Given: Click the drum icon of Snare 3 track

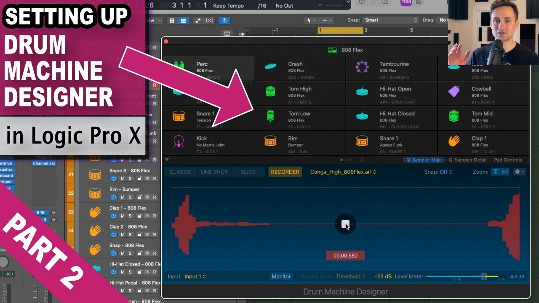Looking at the screenshot, I should (x=95, y=174).
